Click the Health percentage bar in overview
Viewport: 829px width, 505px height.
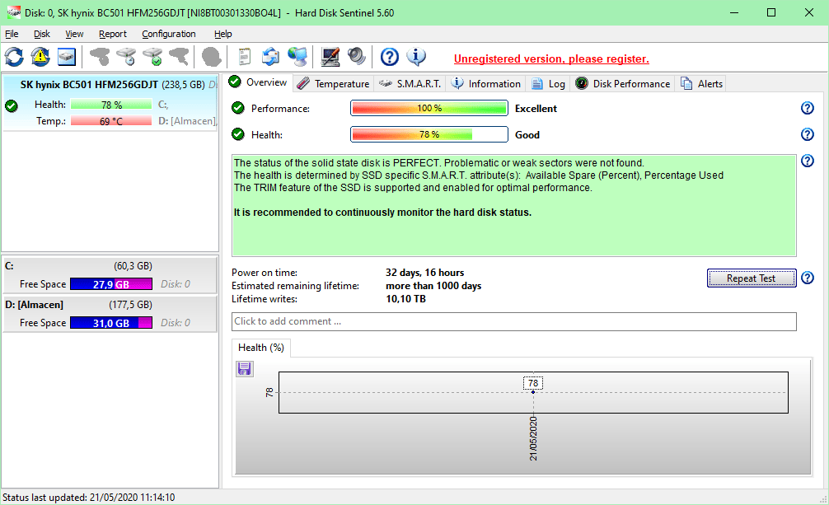coord(429,134)
